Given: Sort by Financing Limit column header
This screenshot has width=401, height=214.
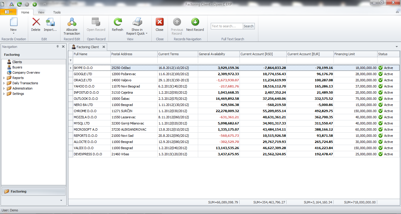Looking at the screenshot, I should pos(355,54).
